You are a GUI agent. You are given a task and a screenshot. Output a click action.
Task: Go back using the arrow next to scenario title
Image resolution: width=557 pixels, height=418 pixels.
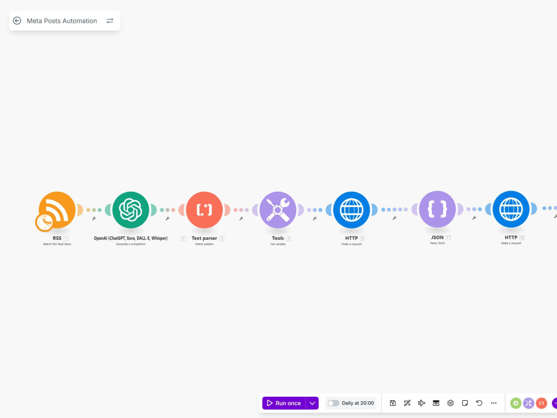[17, 21]
